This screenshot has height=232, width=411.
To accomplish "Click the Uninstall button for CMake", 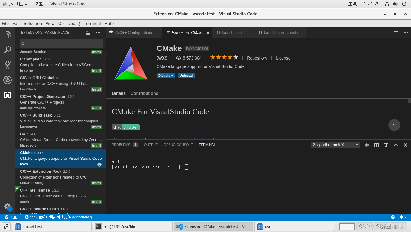I will tap(186, 76).
